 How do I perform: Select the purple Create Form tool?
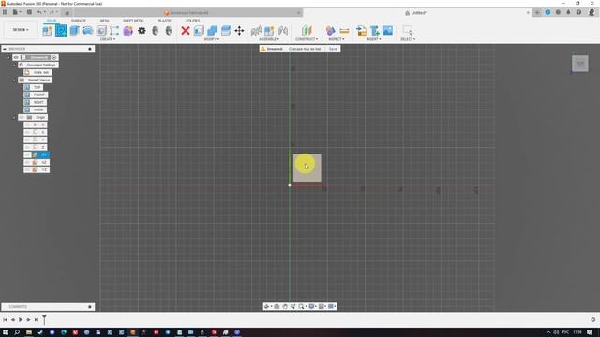click(x=128, y=31)
